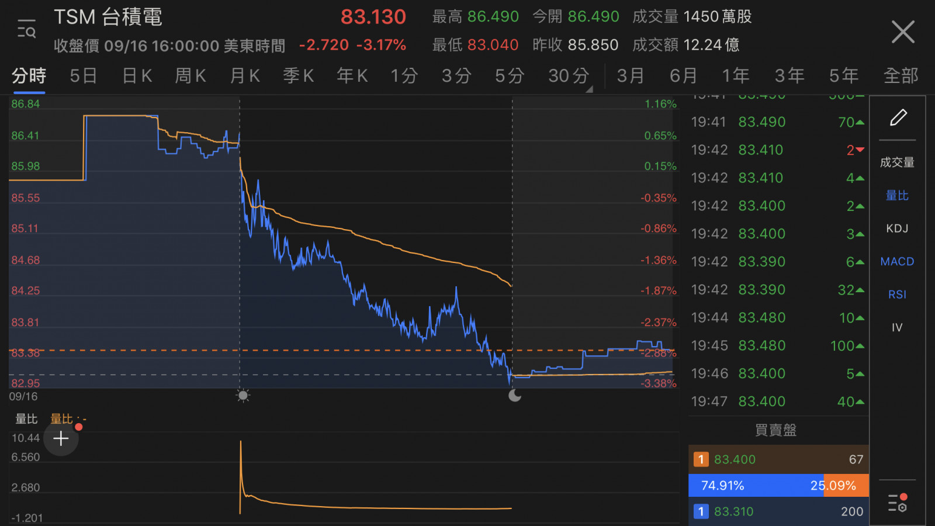Select the pencil drawing tool

click(x=898, y=117)
